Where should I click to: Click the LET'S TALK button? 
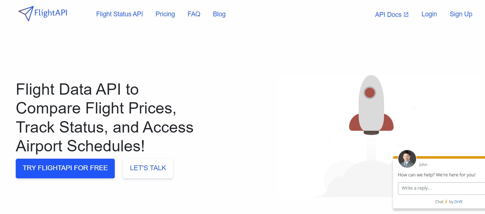pos(148,168)
